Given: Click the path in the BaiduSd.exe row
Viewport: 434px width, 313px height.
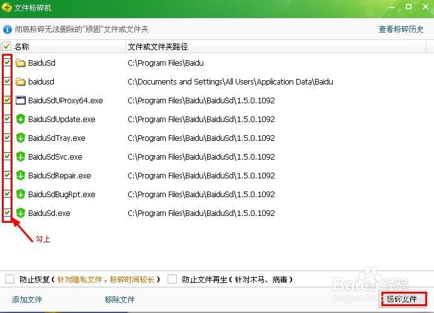Looking at the screenshot, I should pos(201,213).
